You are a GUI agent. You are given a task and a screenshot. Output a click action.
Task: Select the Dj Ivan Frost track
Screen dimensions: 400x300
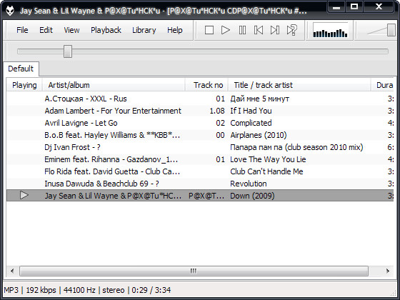pos(200,147)
